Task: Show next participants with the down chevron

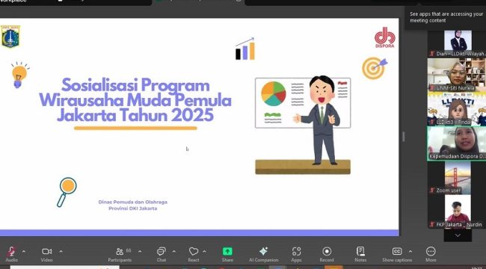Action: pos(458,235)
